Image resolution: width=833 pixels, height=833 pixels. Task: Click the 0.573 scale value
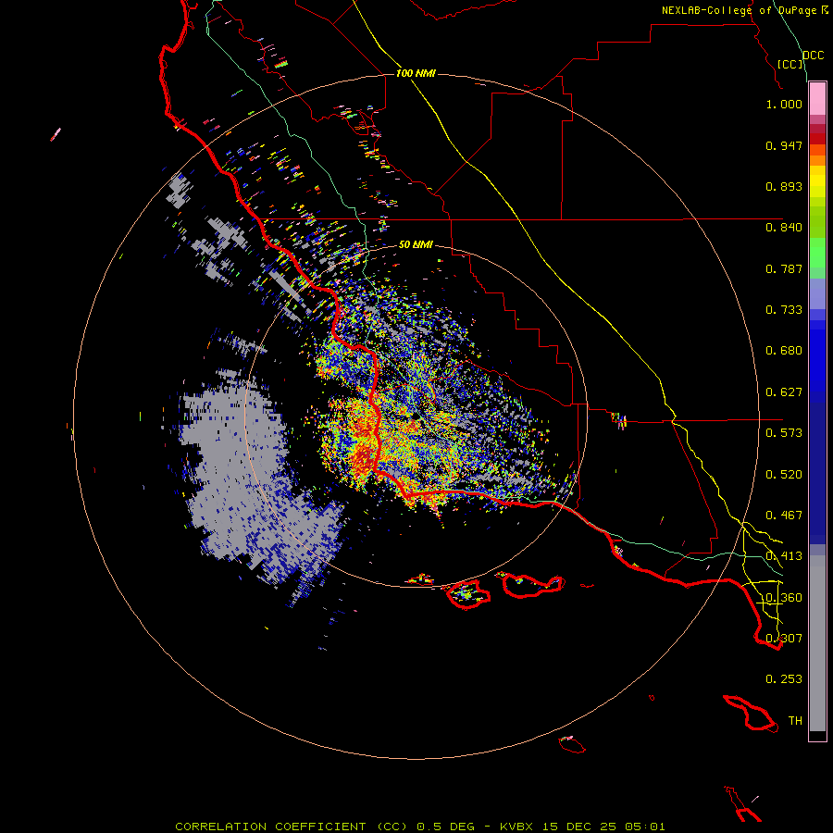tap(784, 433)
